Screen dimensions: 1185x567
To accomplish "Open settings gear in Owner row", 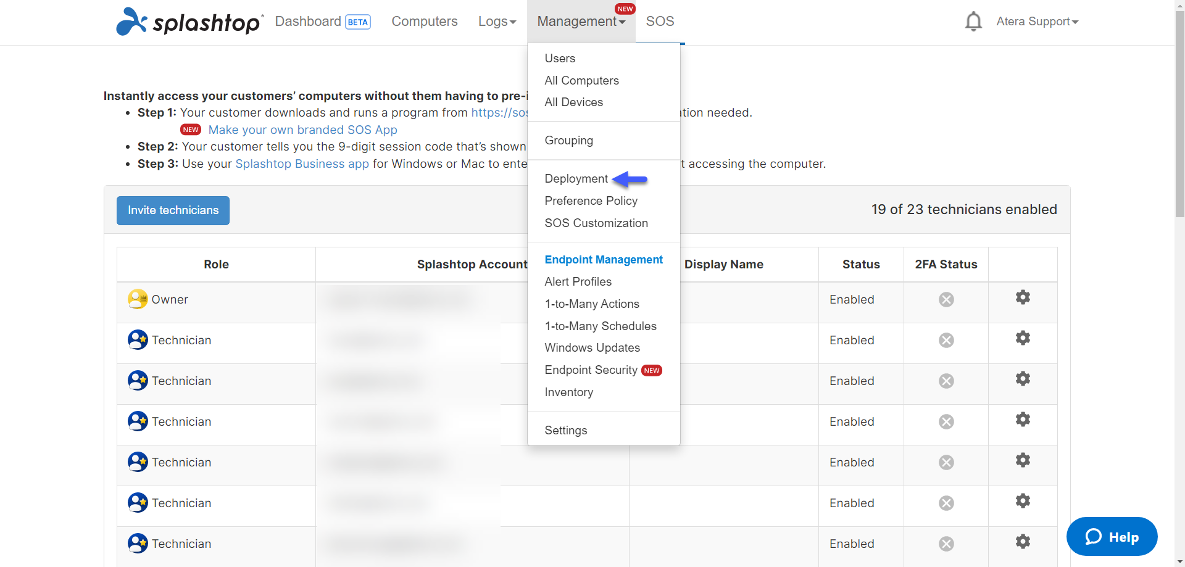I will [1023, 297].
